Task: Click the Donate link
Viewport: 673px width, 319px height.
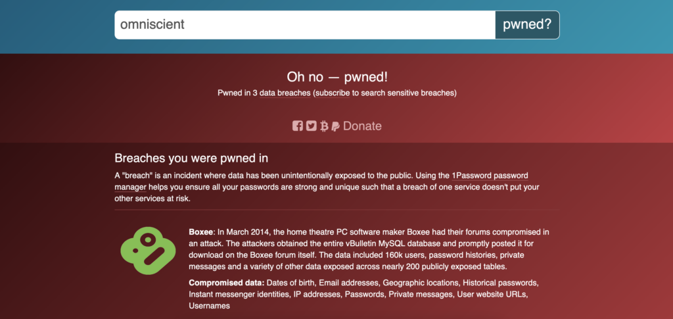Action: coord(362,126)
